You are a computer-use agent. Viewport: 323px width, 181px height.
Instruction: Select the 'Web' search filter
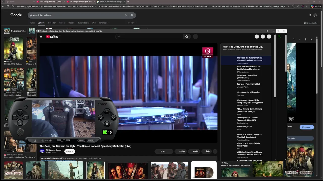pos(94,23)
